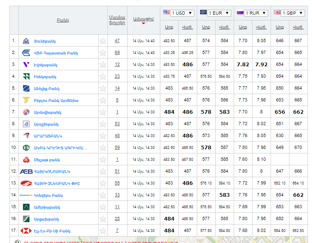Star row 1 Unibank as favorite
This screenshot has width=312, height=243.
[103, 41]
